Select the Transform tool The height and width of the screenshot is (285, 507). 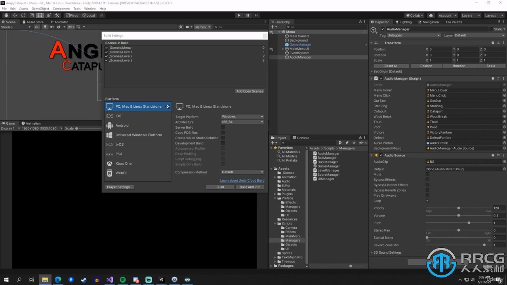coord(49,15)
